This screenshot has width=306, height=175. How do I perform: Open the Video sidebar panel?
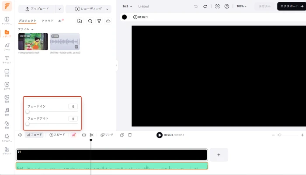click(x=7, y=86)
